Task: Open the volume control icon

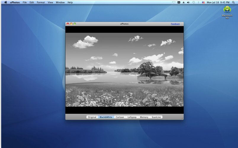Action: pyautogui.click(x=188, y=2)
